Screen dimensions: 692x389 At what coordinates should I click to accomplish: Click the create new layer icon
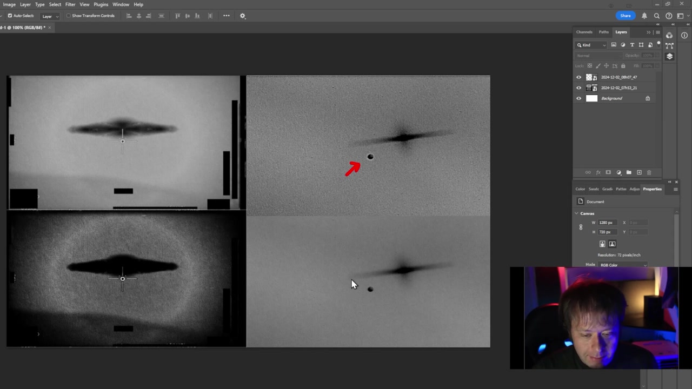point(639,172)
